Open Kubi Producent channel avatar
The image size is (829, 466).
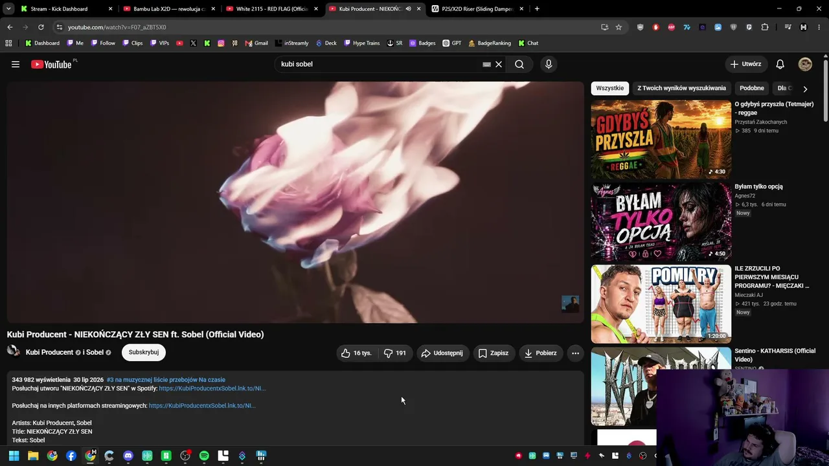pyautogui.click(x=13, y=351)
